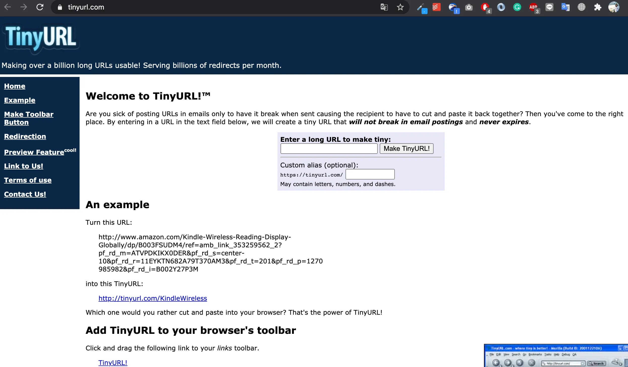This screenshot has height=367, width=628.
Task: Click the camera screenshot extension icon
Action: [x=469, y=7]
